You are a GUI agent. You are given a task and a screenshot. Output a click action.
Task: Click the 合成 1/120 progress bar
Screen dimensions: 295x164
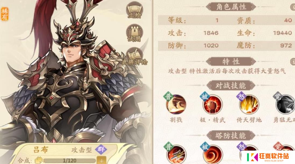69,161
